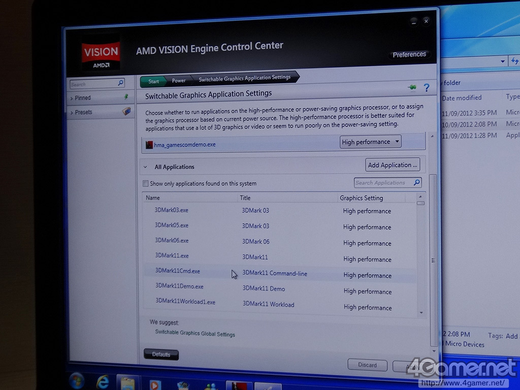Viewport: 520px width, 390px height.
Task: Launch Internet Explorer from the taskbar
Action: [103, 382]
